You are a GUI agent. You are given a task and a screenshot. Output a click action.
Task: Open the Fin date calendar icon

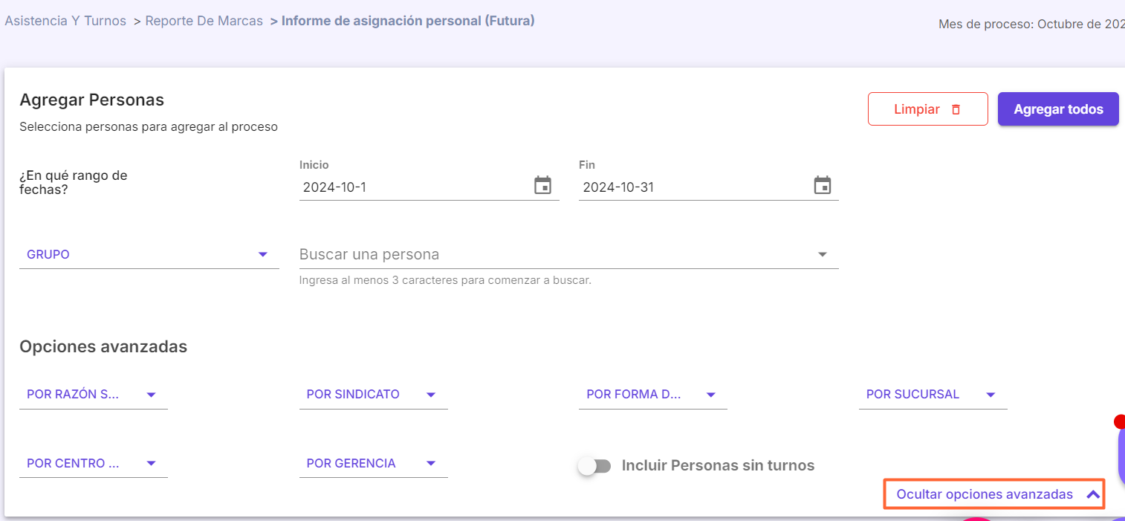click(823, 186)
